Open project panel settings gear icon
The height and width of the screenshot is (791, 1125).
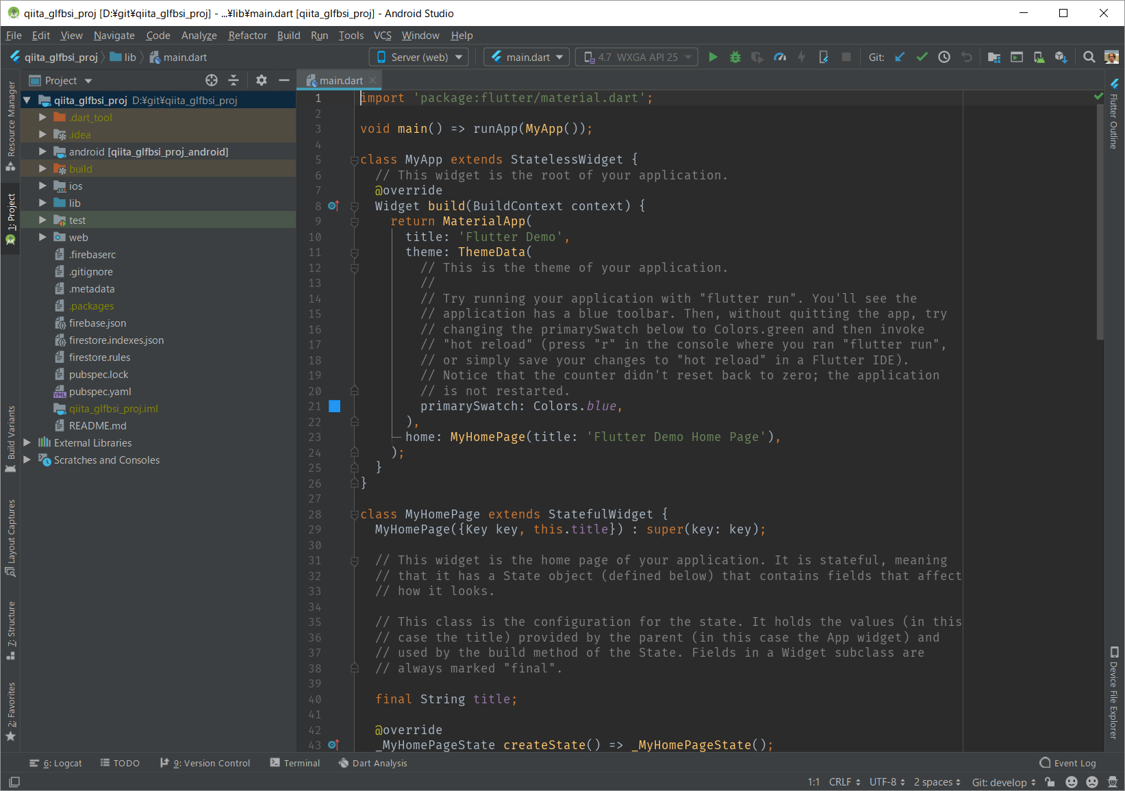click(261, 81)
